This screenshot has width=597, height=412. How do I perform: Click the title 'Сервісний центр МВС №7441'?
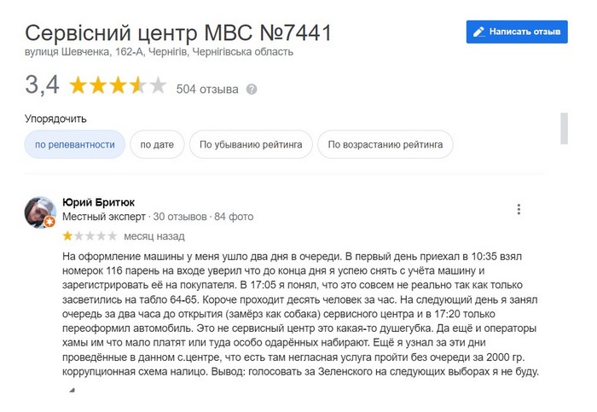pos(178,33)
